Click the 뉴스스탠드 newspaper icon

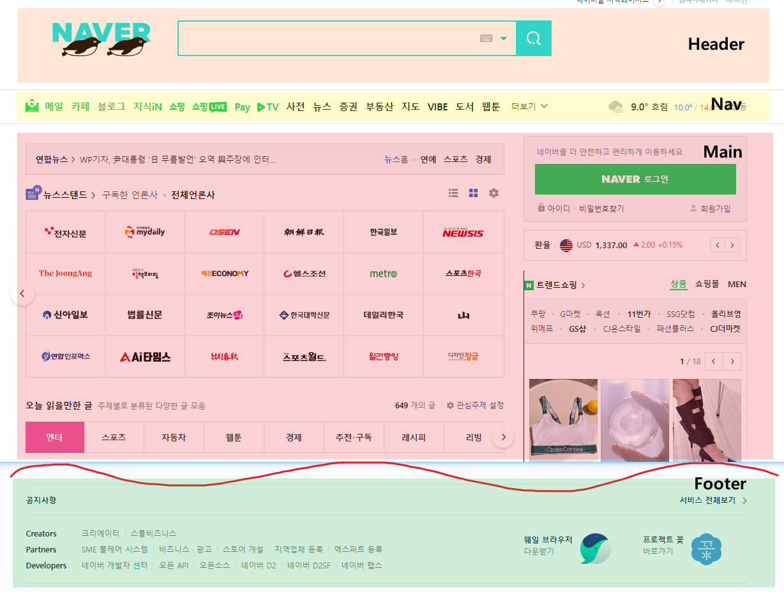pos(34,193)
